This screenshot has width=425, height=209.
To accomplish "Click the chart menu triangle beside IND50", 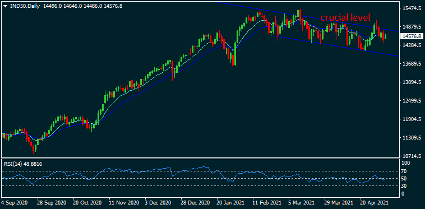I will pyautogui.click(x=5, y=6).
